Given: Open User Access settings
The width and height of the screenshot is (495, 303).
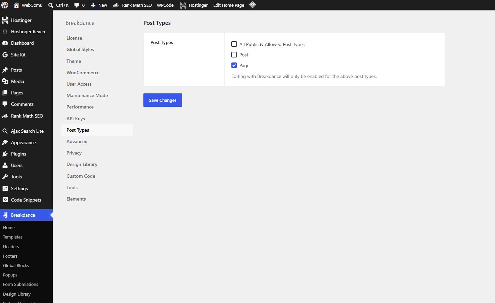Looking at the screenshot, I should pos(97,84).
